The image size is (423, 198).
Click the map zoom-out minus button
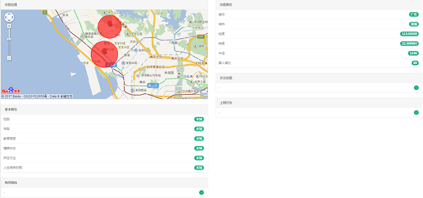point(9,58)
